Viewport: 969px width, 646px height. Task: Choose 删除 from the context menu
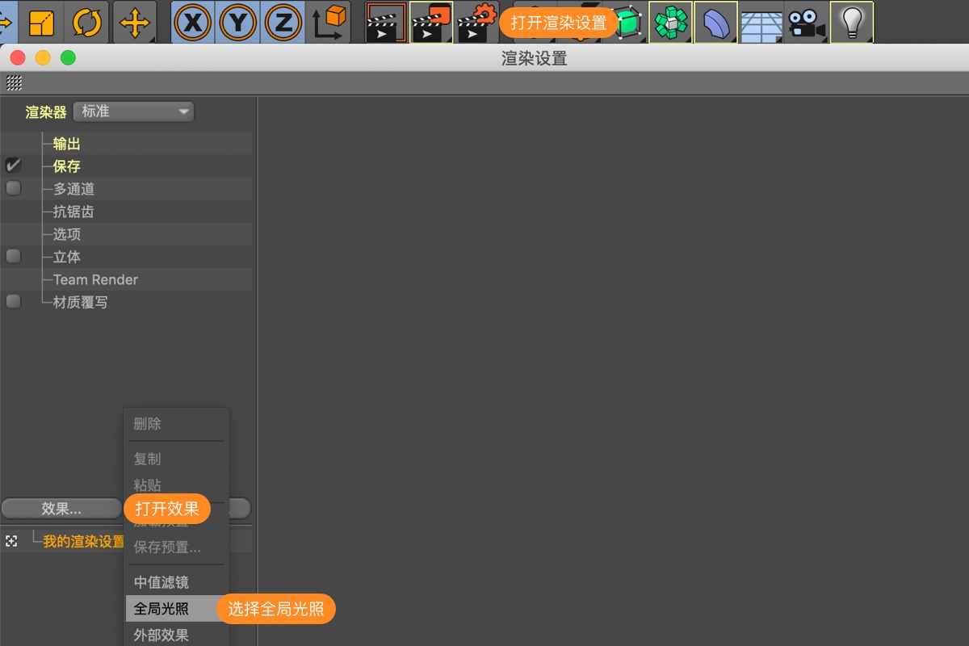coord(148,423)
